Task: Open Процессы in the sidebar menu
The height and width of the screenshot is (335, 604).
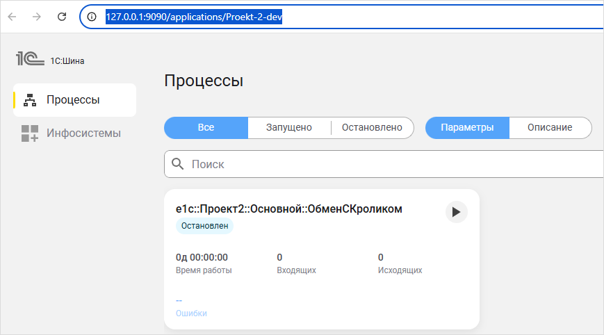Action: (x=73, y=100)
